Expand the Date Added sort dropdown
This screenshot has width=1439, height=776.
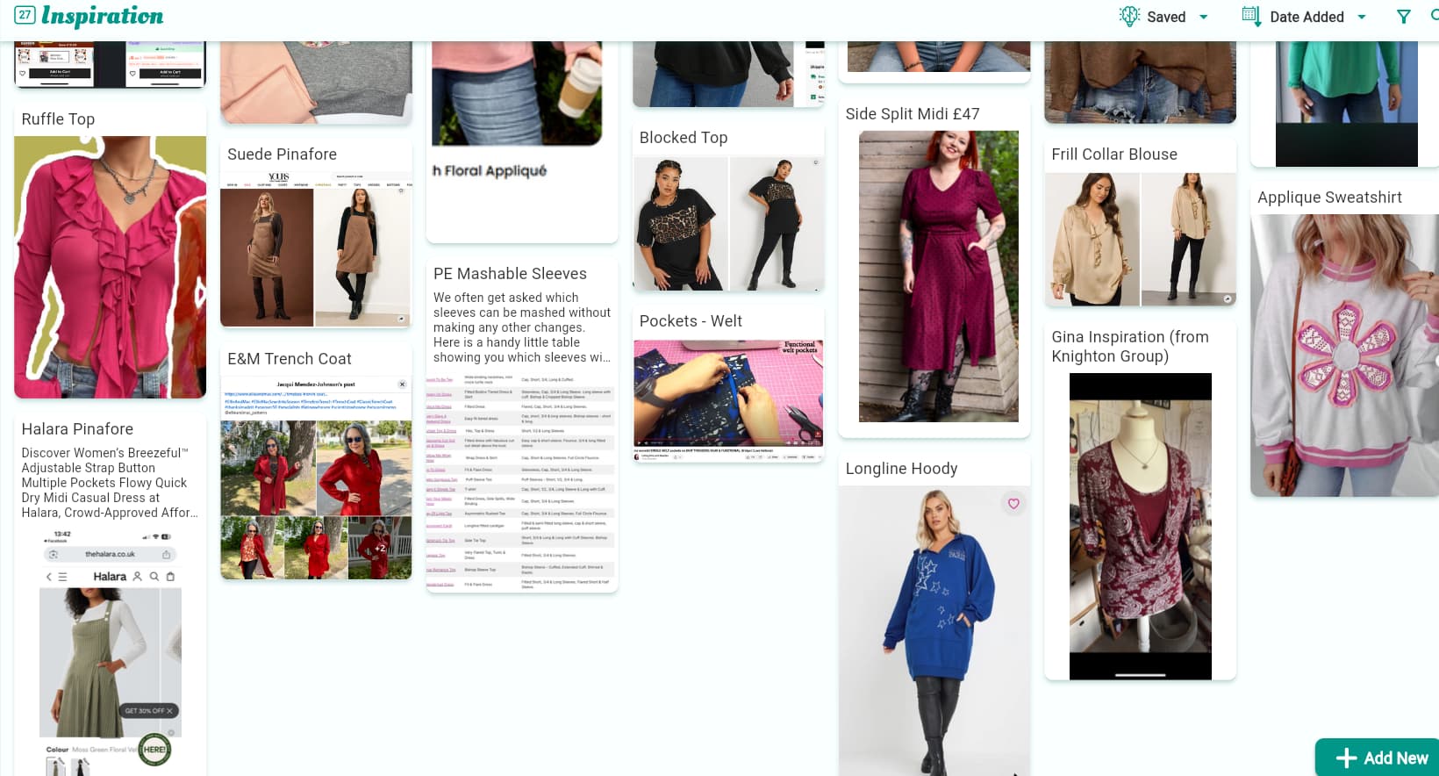coord(1362,18)
